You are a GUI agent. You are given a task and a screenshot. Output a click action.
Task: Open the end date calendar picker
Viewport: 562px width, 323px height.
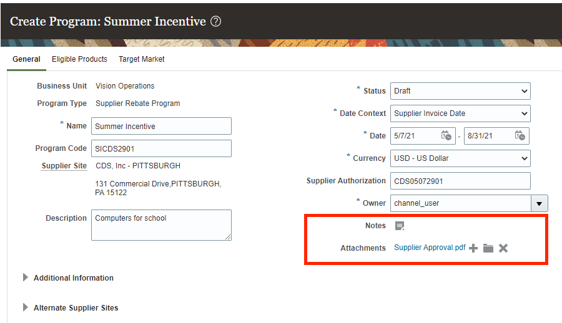(521, 135)
